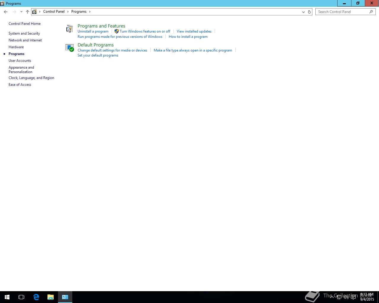Open System and Security category
Screen dimensions: 379x303
(x=24, y=33)
